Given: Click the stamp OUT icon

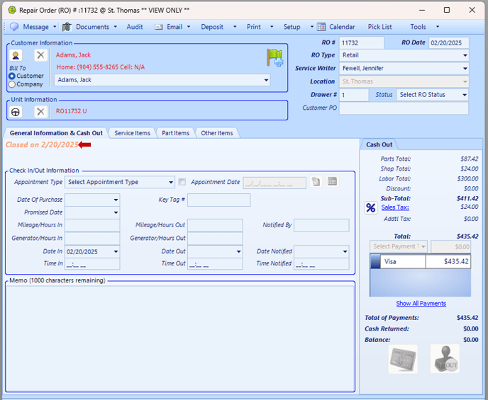Looking at the screenshot, I should pos(444,359).
